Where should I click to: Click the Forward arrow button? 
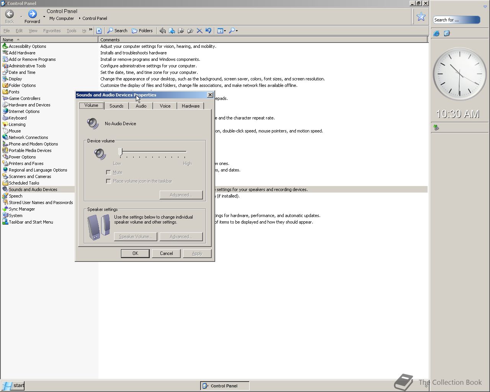pos(33,16)
